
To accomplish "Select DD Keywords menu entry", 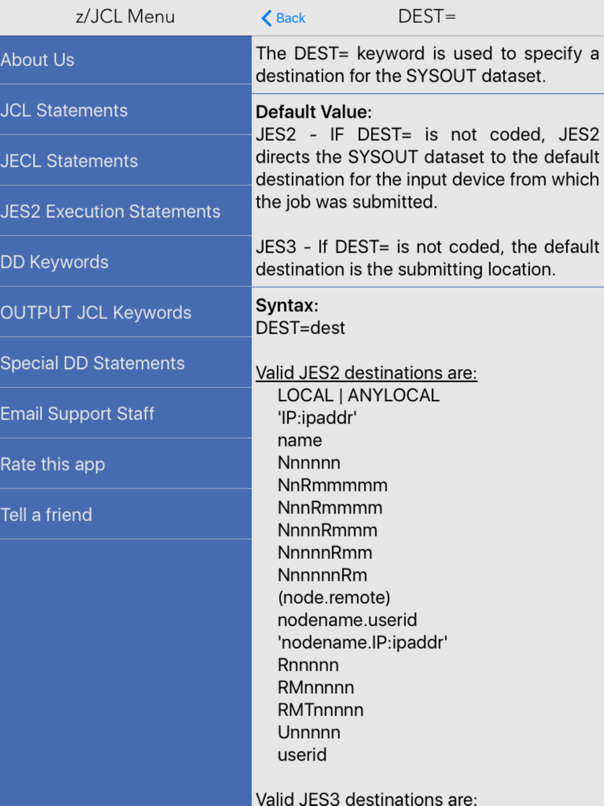I will point(54,262).
